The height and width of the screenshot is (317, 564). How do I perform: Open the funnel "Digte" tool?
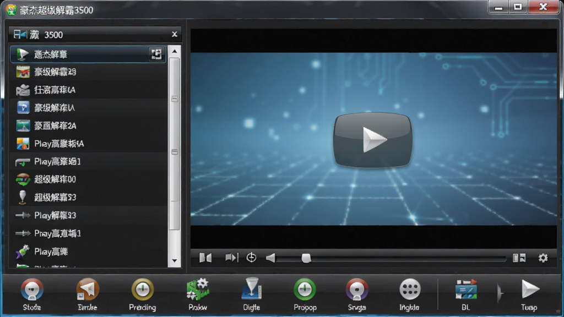251,289
